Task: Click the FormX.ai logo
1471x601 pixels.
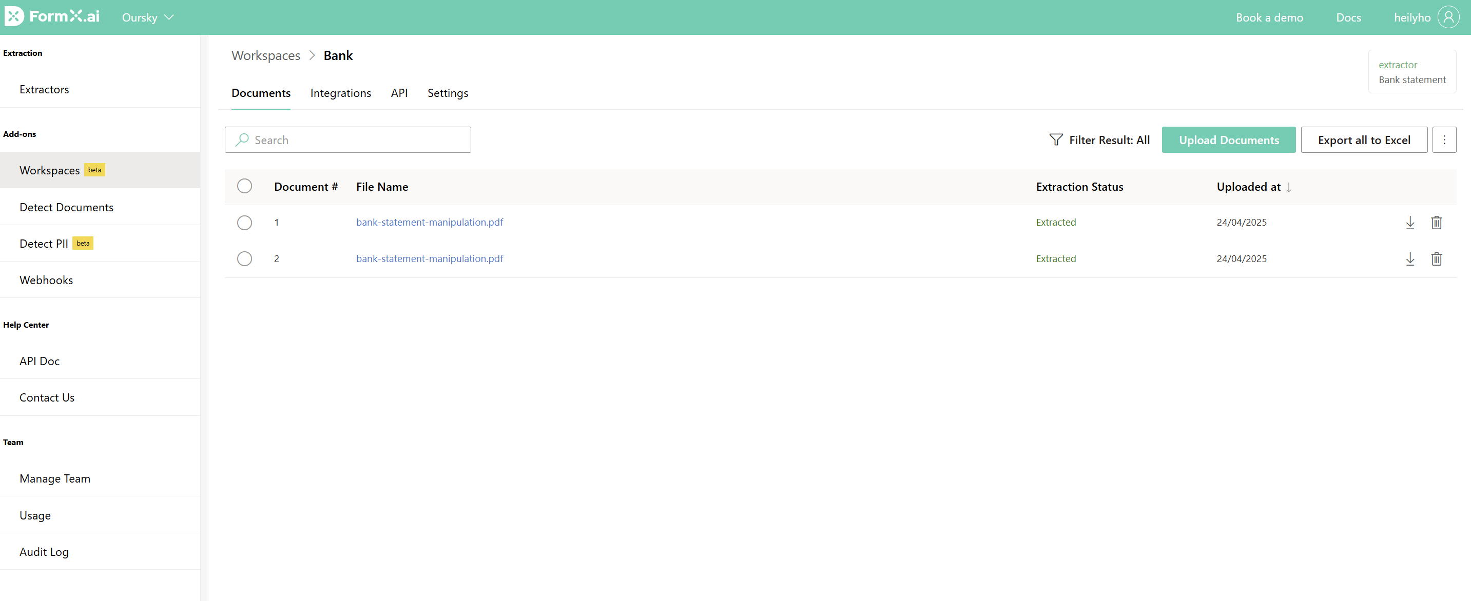Action: [52, 16]
